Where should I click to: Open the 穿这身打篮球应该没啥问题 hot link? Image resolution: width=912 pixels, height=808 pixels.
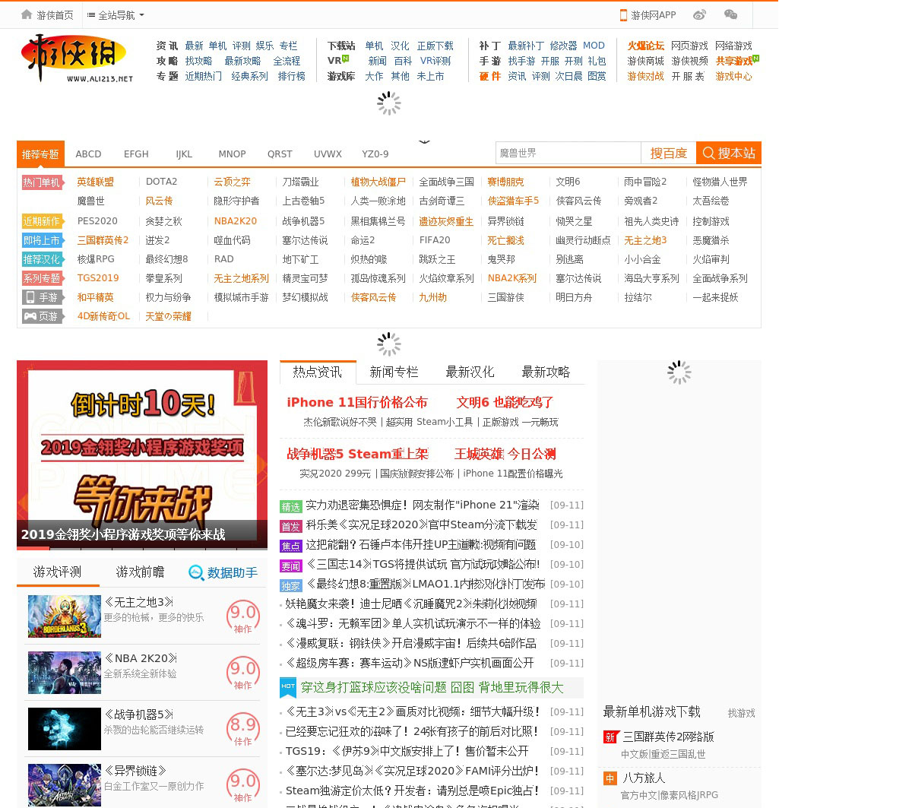(x=432, y=687)
